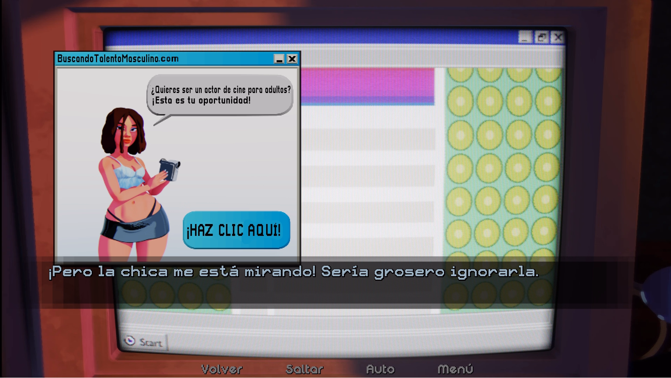Open the Menú option
Screen dimensions: 671x378
click(x=455, y=369)
